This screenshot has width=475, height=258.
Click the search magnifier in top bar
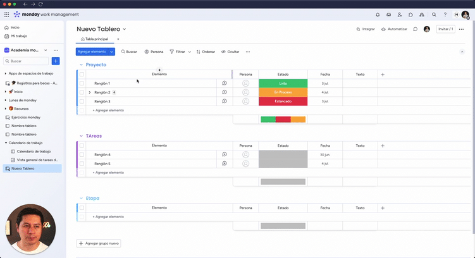pyautogui.click(x=434, y=14)
